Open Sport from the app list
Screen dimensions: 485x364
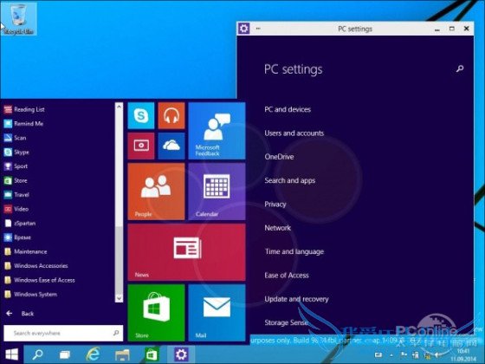[x=16, y=166]
